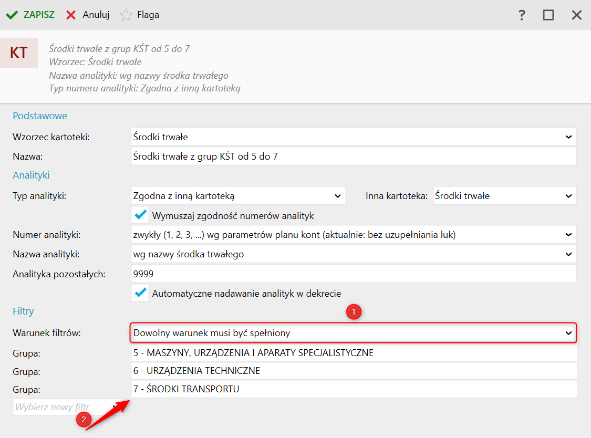Click the green ZAPISZ checkmark icon
This screenshot has width=591, height=438.
[12, 15]
